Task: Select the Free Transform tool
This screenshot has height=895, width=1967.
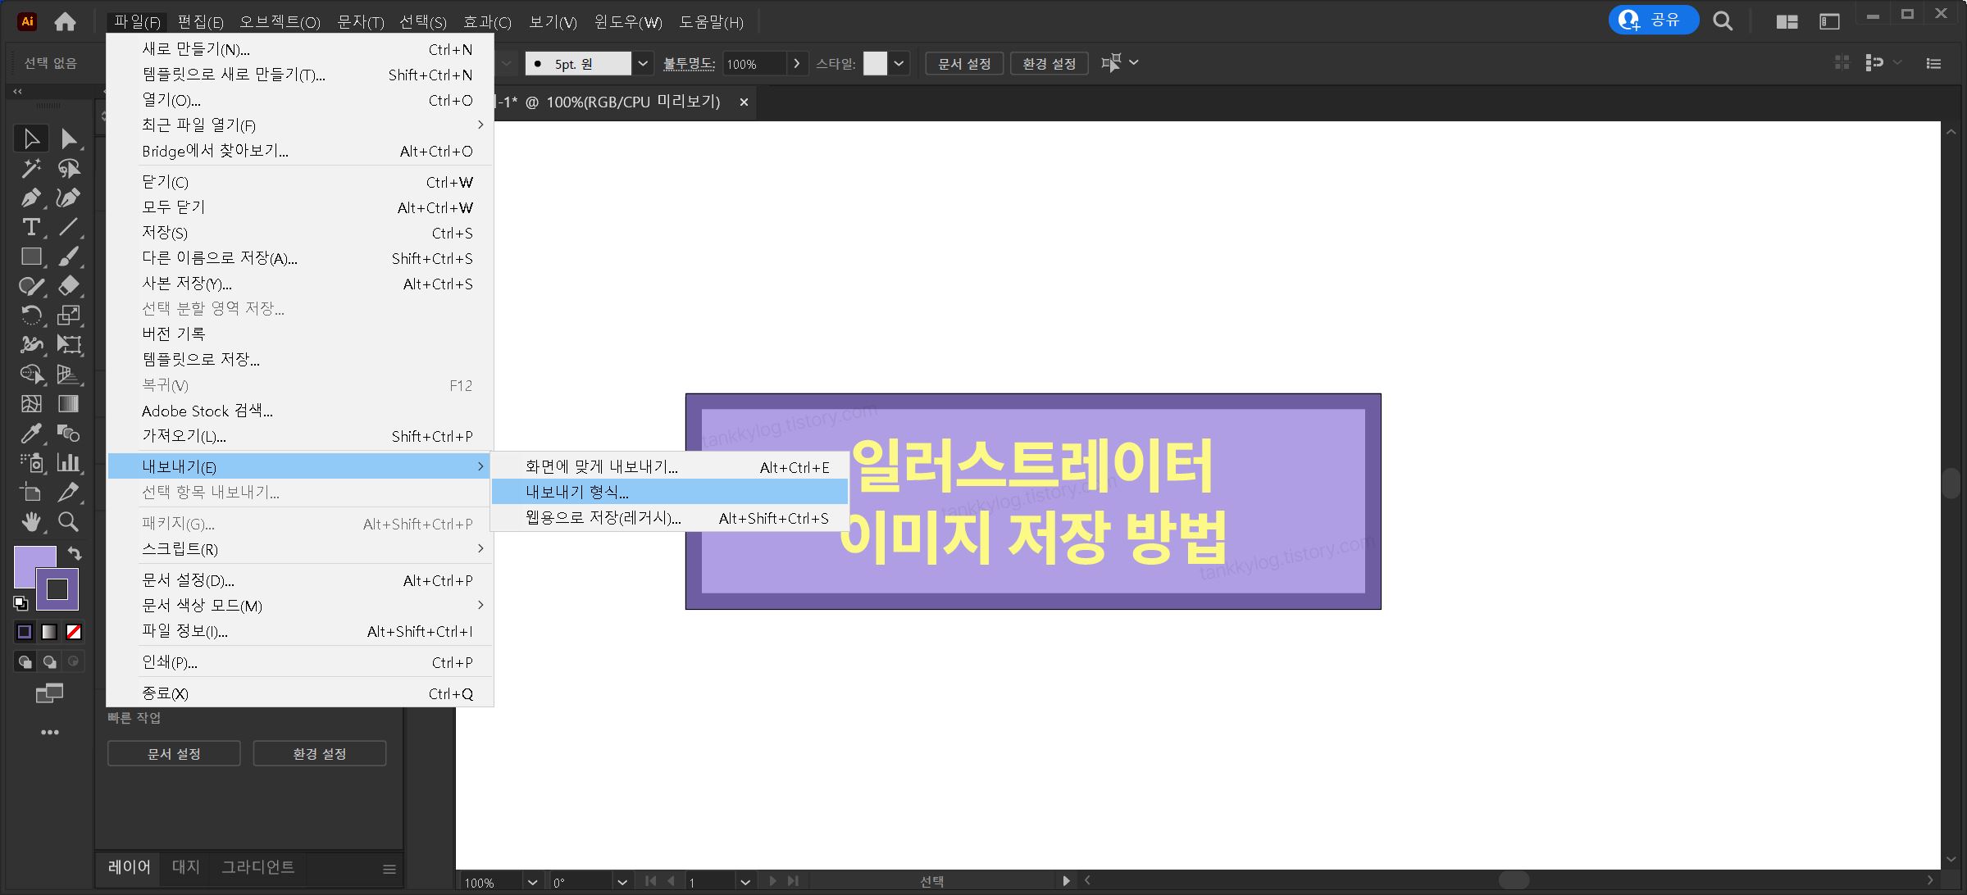Action: click(69, 345)
